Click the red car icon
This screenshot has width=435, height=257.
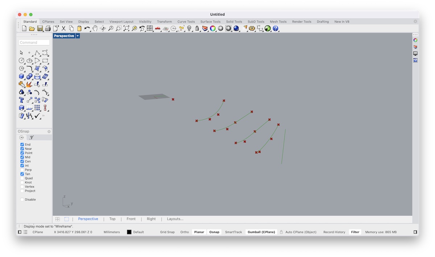158,28
